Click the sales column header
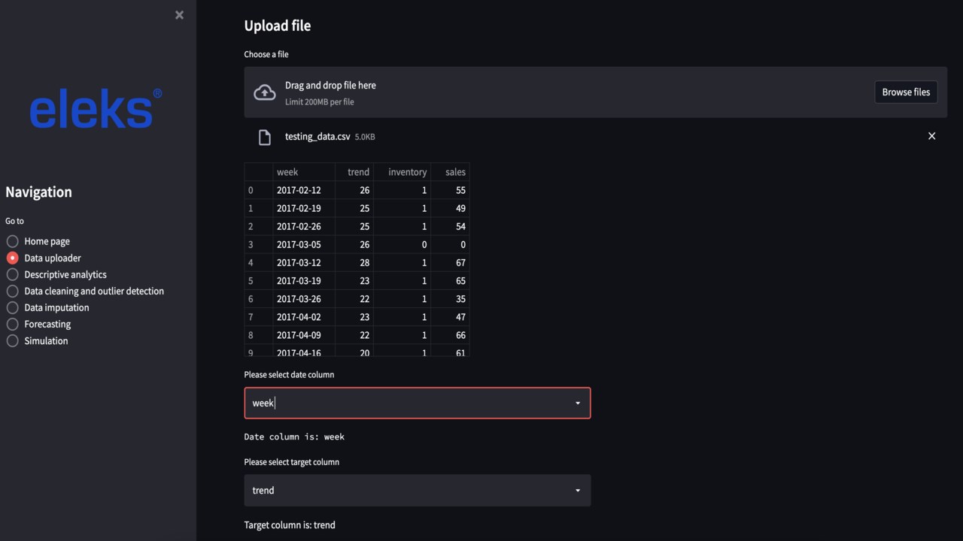963x541 pixels. (454, 172)
